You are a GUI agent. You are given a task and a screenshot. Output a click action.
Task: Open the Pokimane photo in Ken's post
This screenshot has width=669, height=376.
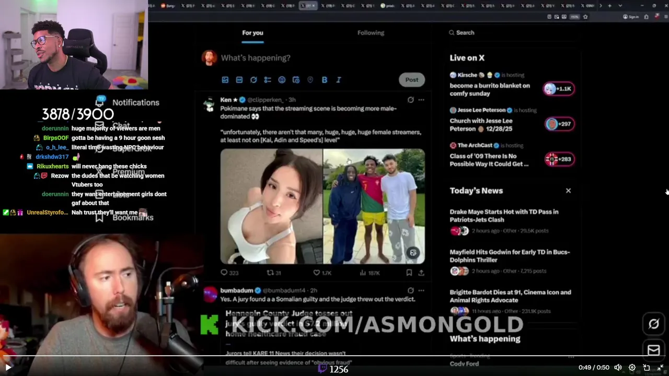(271, 206)
